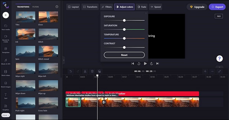This screenshot has height=120, width=229.
Task: Select the Spin transition thumbnail
Action: tap(26, 51)
